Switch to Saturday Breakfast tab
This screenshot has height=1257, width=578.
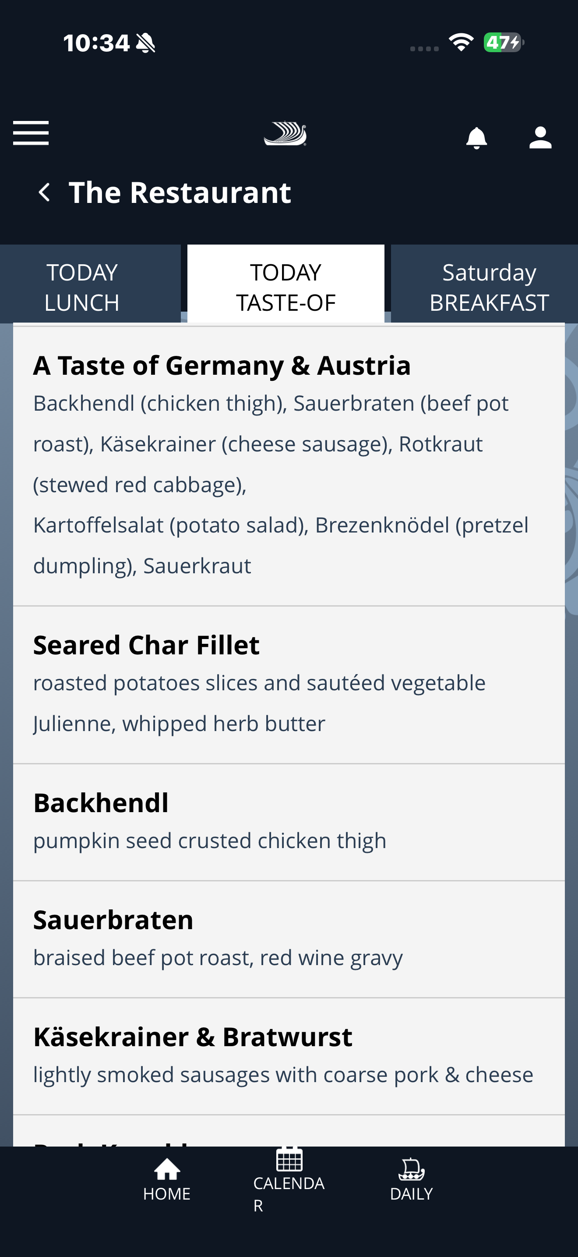489,287
